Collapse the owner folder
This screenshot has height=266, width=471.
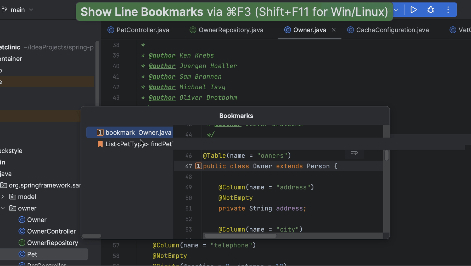tap(3, 208)
